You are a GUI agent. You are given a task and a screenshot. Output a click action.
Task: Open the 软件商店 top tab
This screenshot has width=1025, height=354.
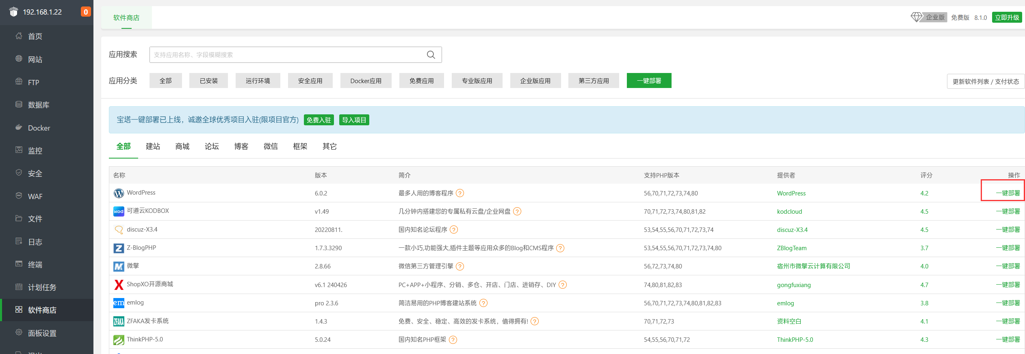pos(126,17)
